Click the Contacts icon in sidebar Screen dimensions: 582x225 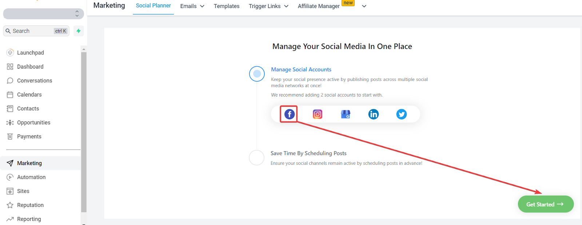10,109
